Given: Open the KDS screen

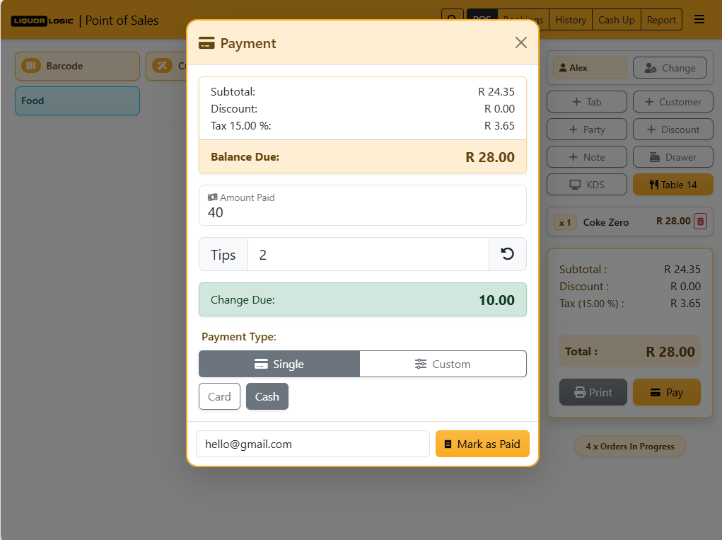Looking at the screenshot, I should pos(587,185).
